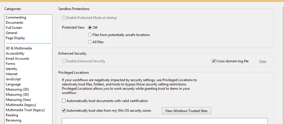This screenshot has width=284, height=124.
Task: Select Measuring (Geo) in categories list
Action: point(18,100)
